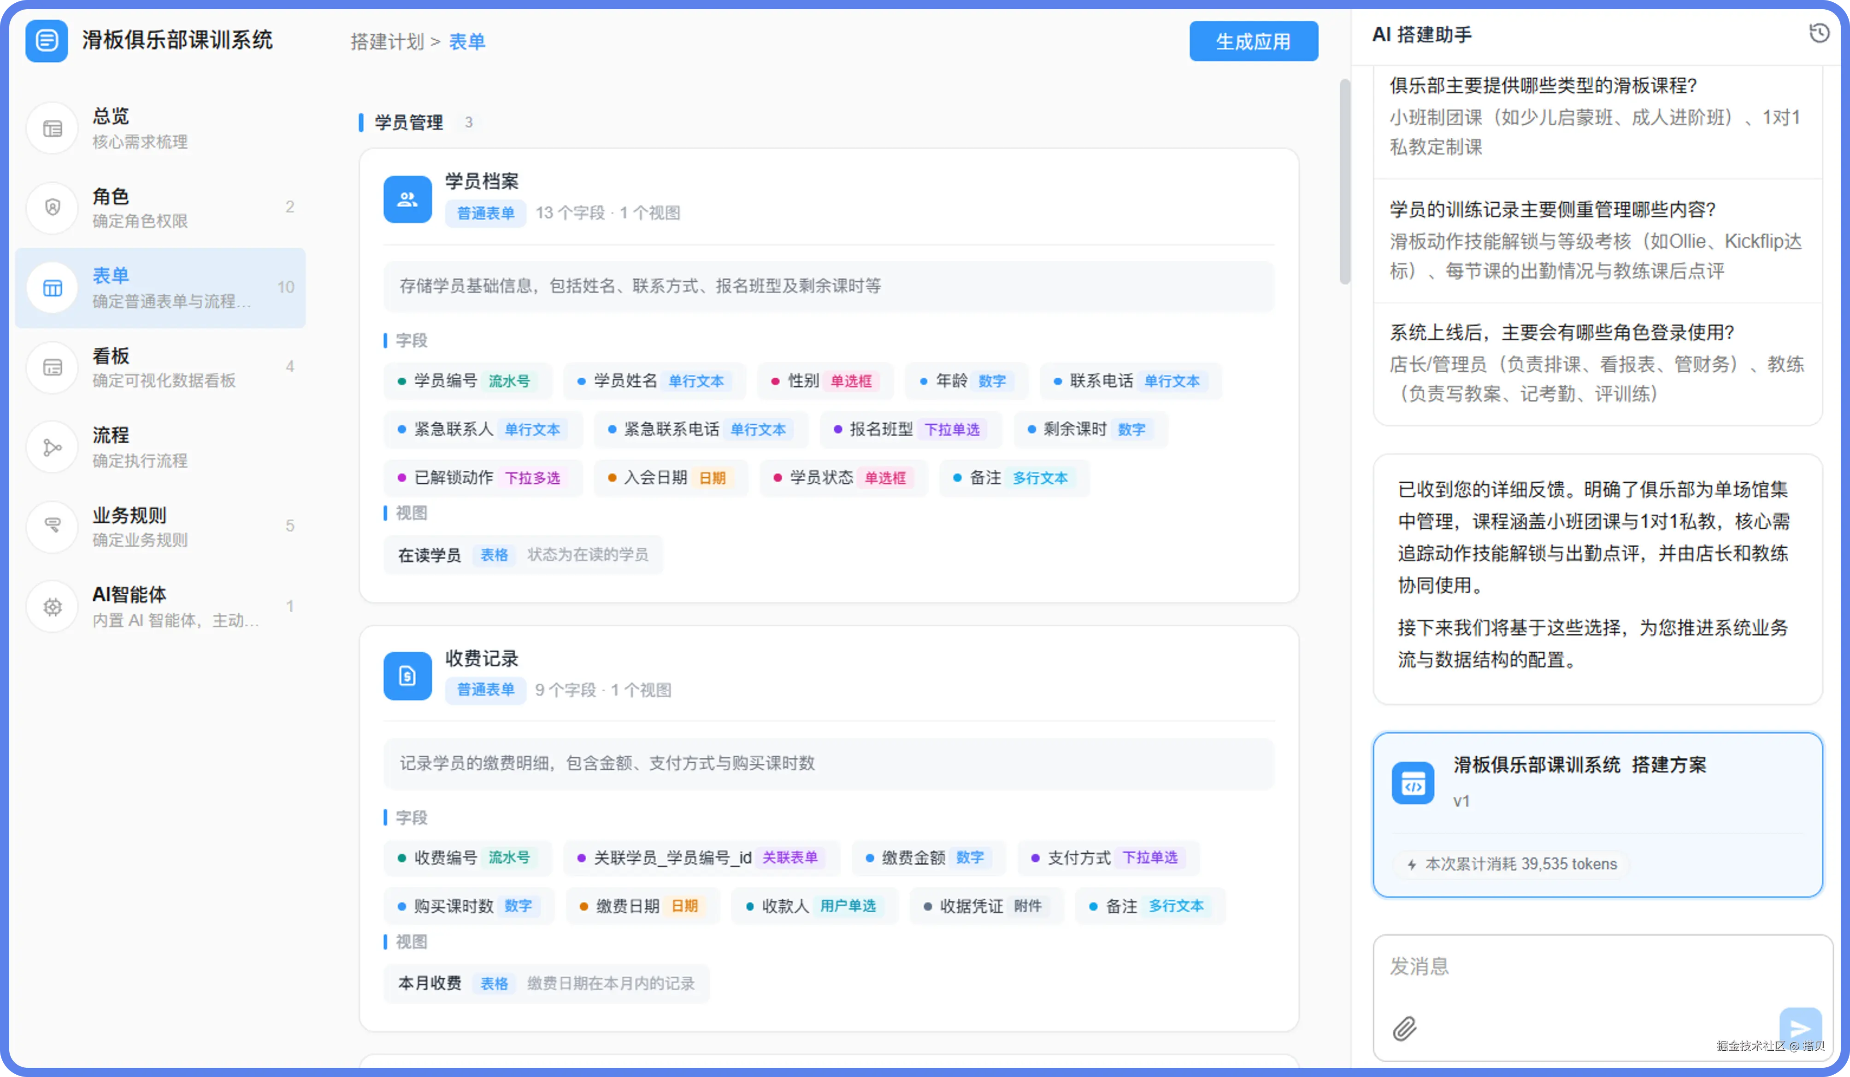Click the 生成应用 button
Viewport: 1850px width, 1077px height.
1253,41
